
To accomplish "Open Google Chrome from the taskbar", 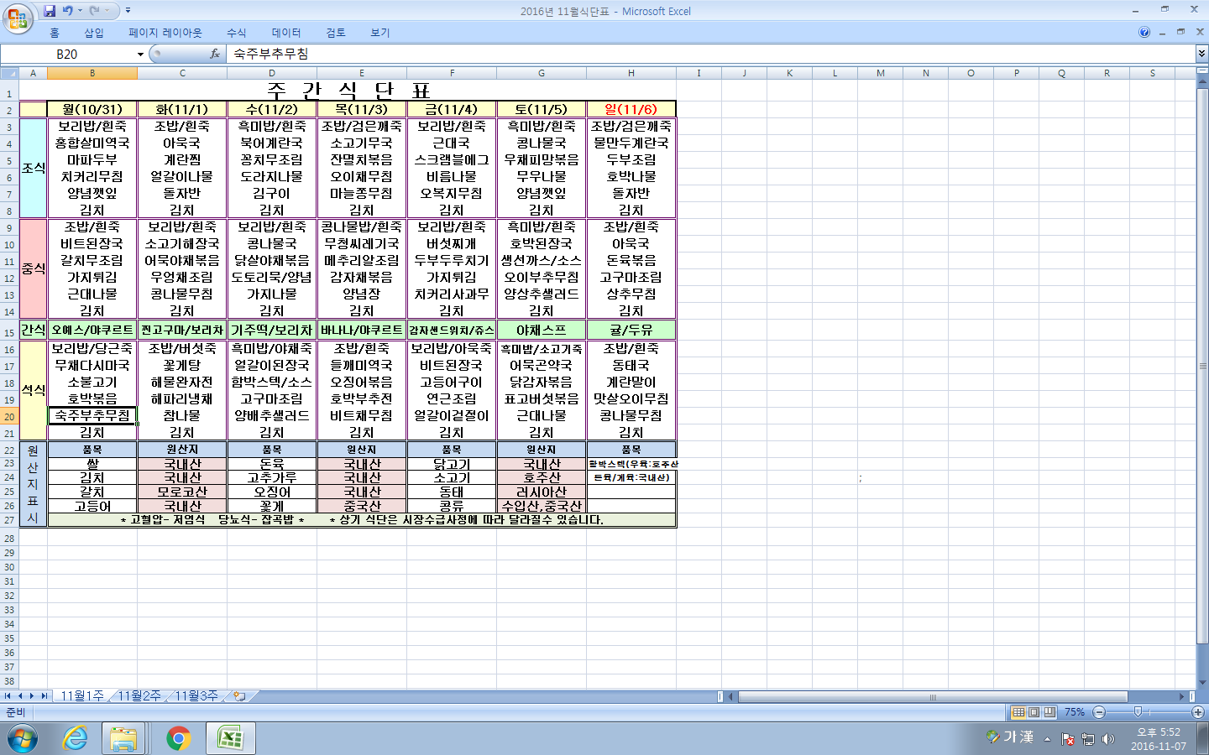I will coord(178,738).
